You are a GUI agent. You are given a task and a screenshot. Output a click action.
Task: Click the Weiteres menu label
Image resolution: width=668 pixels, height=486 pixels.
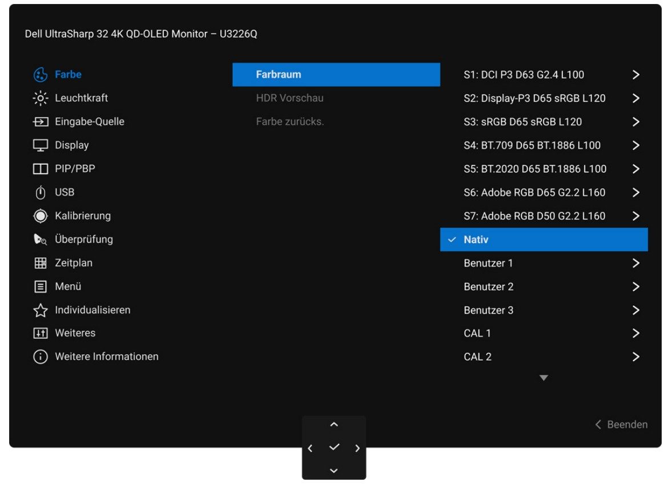pos(75,333)
